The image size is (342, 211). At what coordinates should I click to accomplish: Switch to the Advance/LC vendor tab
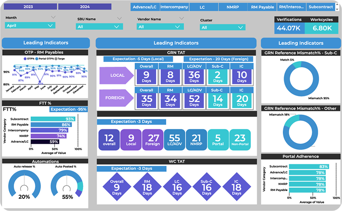tap(145, 7)
